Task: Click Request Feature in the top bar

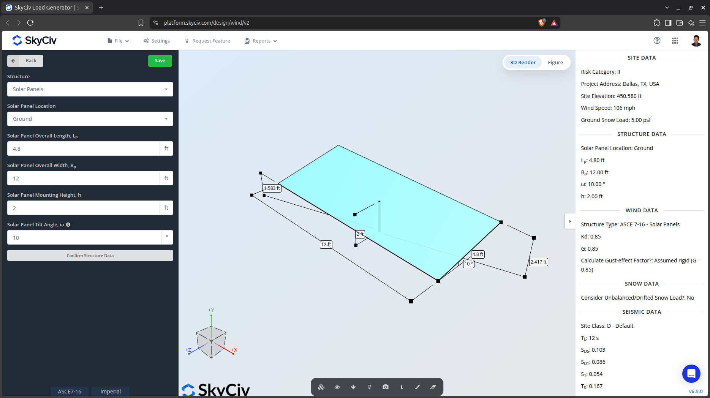Action: coord(207,41)
